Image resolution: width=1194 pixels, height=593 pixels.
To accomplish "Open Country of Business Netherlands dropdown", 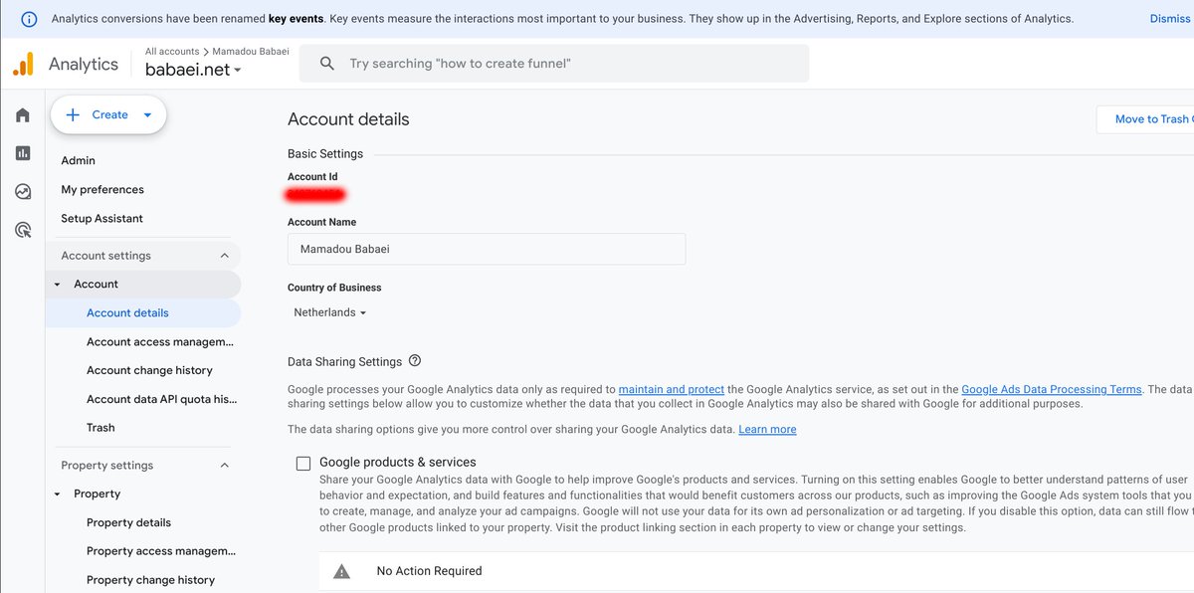I will pos(330,312).
